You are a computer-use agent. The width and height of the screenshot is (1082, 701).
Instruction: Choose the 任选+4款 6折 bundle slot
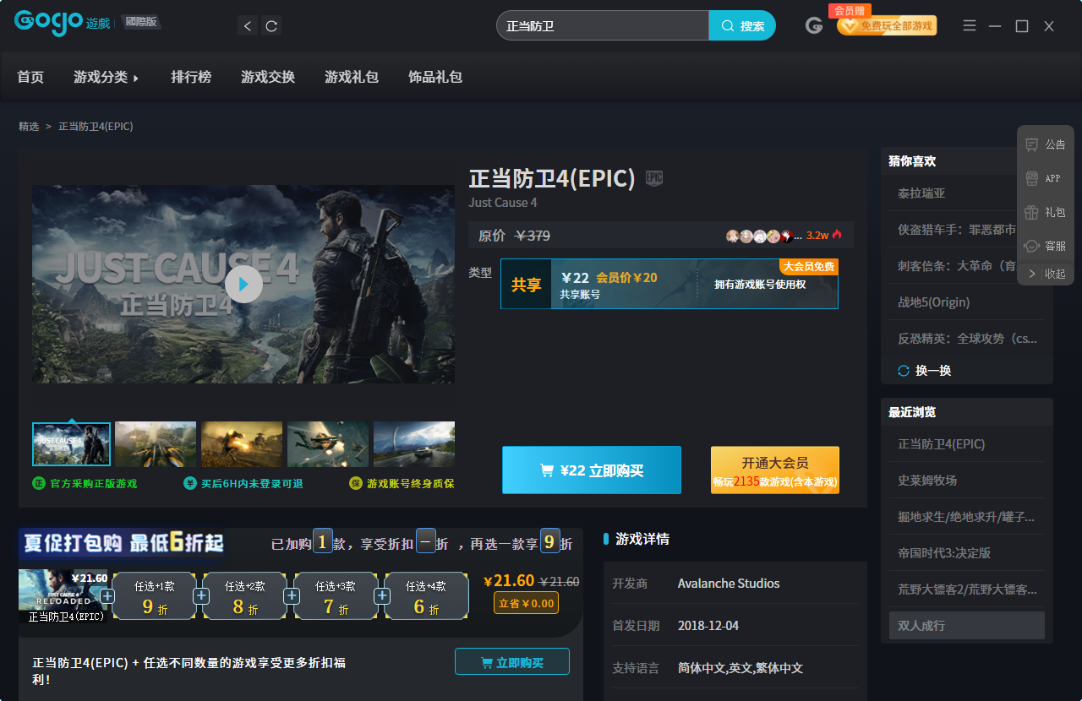tap(427, 596)
